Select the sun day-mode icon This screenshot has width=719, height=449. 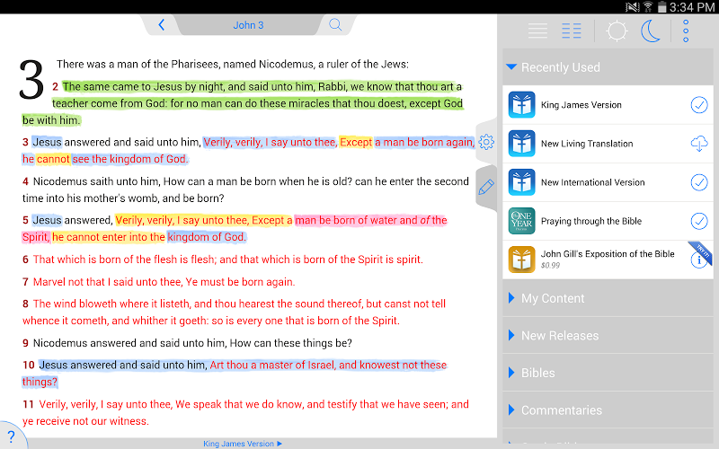[617, 31]
